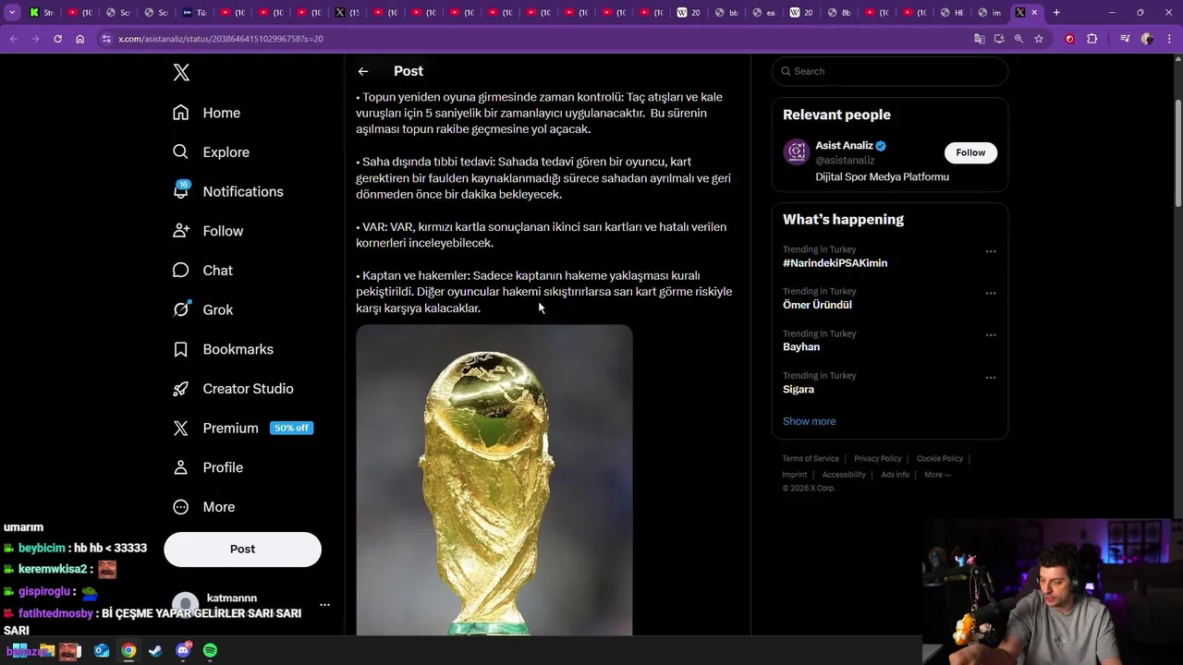Open options for Ömer Üründül trend
1183x665 pixels.
point(991,293)
